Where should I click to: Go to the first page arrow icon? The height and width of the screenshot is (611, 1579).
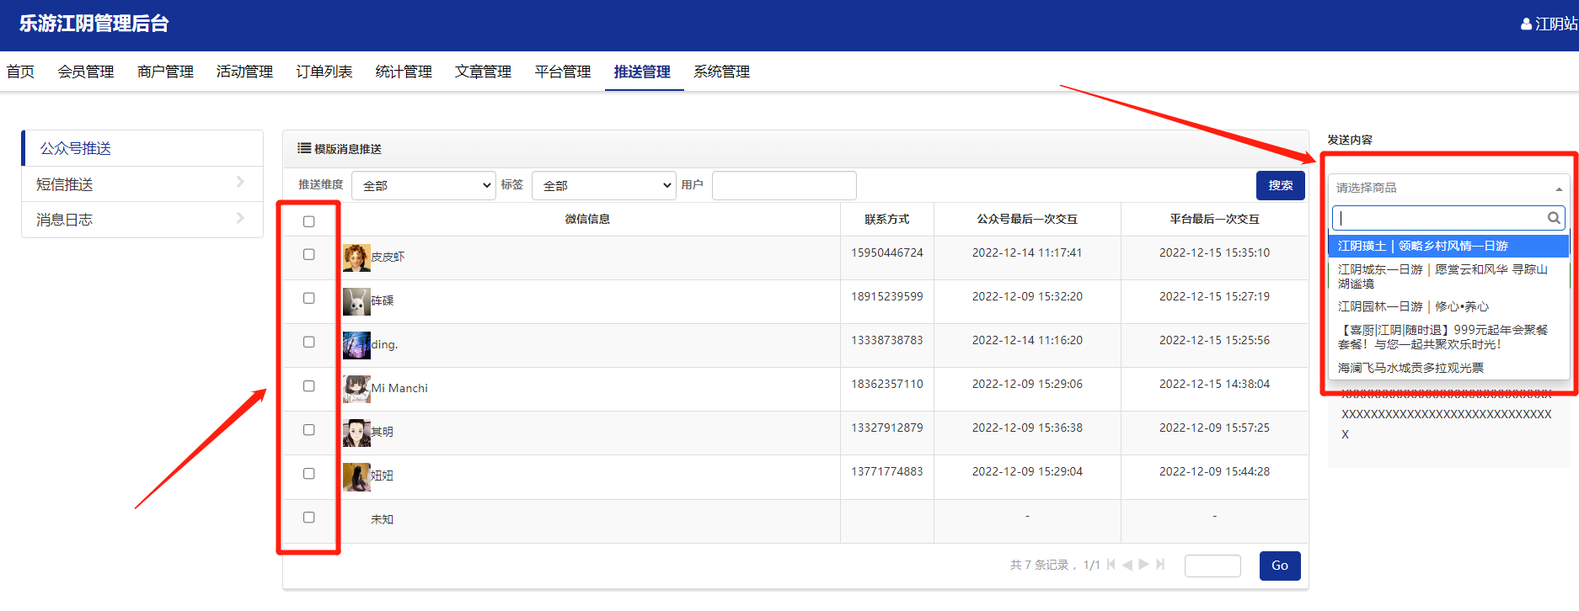coord(1111,565)
